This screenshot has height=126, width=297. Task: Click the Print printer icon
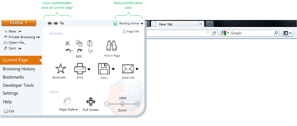80,69
